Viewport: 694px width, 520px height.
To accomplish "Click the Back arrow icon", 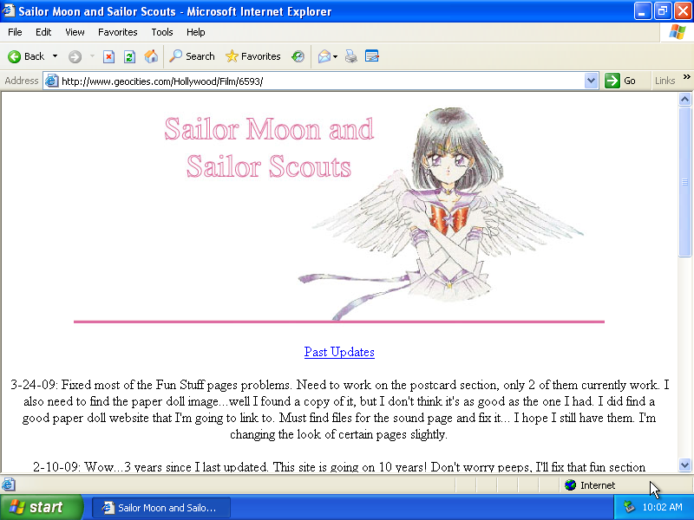I will pyautogui.click(x=14, y=56).
